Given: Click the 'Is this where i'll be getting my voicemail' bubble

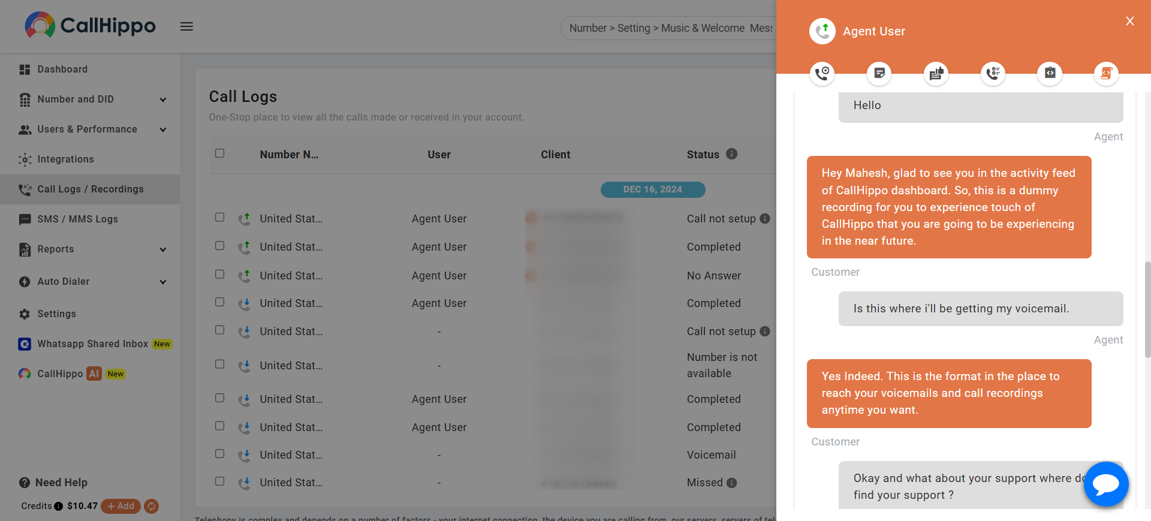Looking at the screenshot, I should click(981, 309).
